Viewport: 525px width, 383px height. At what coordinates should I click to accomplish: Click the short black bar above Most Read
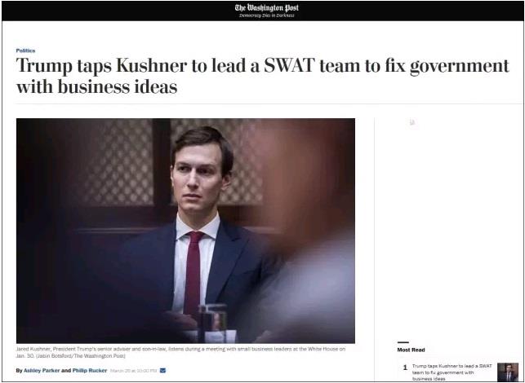point(403,342)
